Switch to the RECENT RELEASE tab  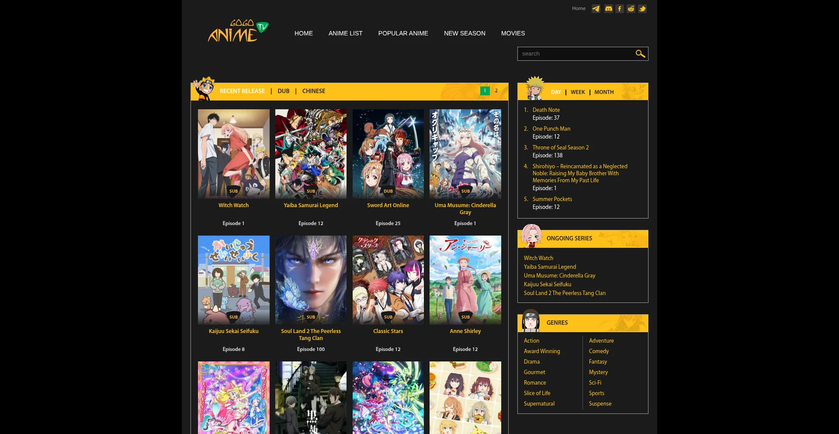click(x=242, y=91)
